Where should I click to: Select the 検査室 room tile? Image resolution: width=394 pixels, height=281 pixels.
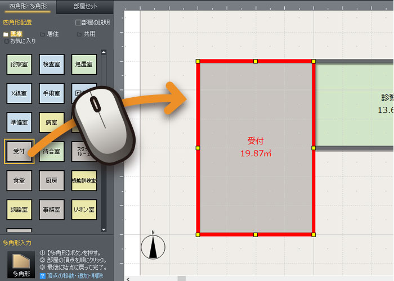(52, 64)
